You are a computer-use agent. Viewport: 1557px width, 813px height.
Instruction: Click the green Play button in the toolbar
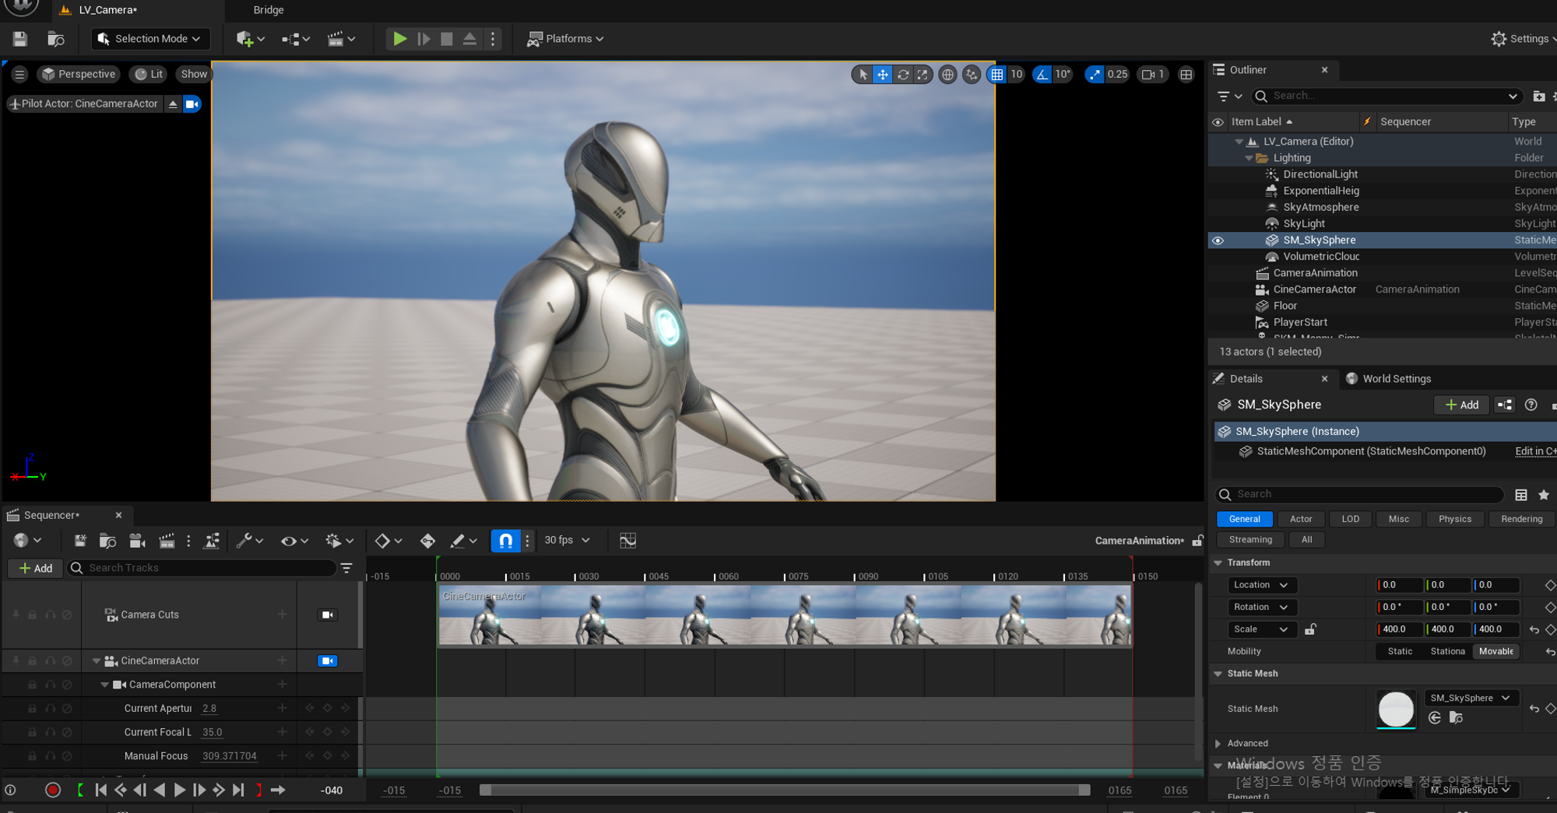click(399, 39)
